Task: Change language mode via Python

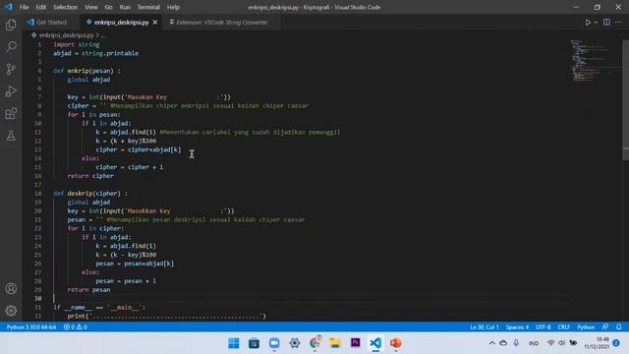Action: pyautogui.click(x=586, y=327)
